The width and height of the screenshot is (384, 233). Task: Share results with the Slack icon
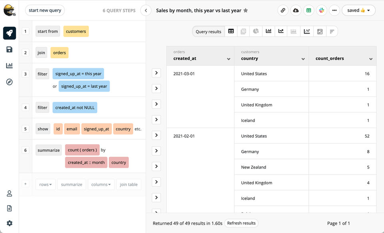322,10
